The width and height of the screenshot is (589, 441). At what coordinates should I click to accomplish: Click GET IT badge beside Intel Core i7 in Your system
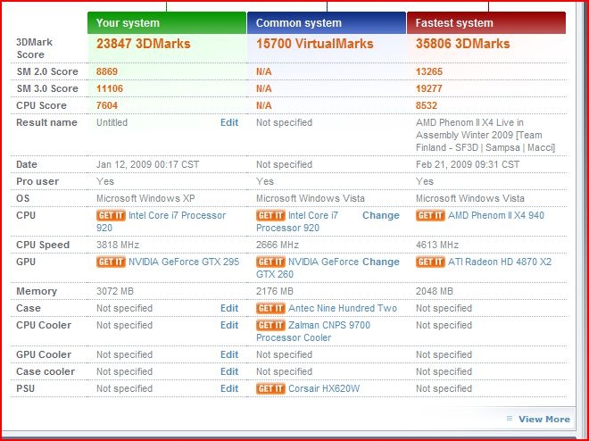(x=111, y=216)
